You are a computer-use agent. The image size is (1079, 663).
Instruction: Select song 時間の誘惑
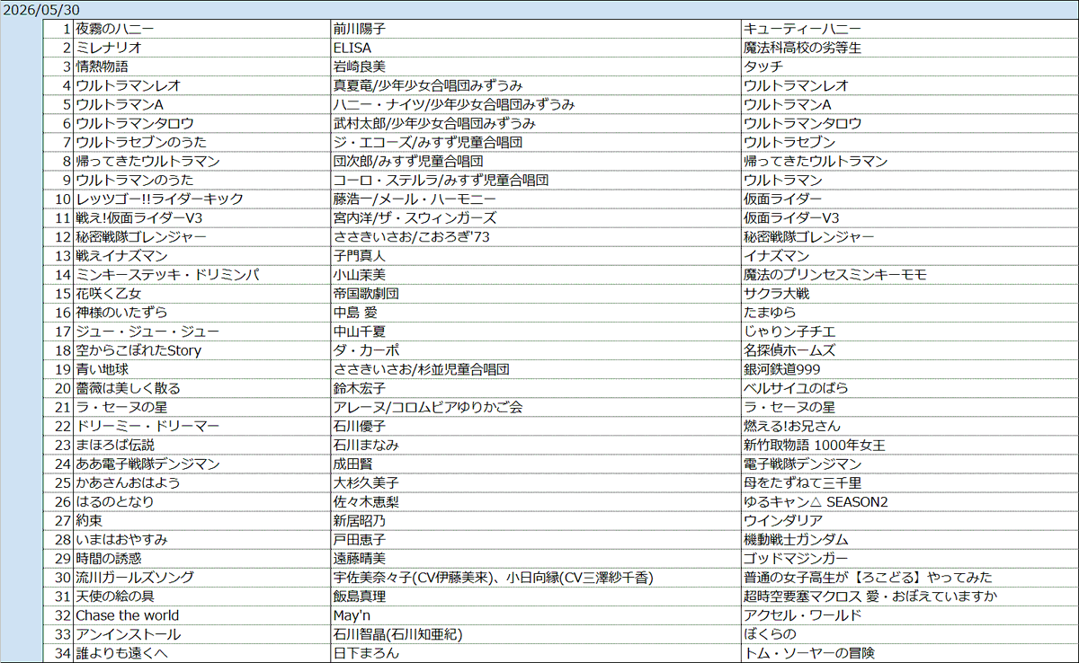tap(108, 557)
